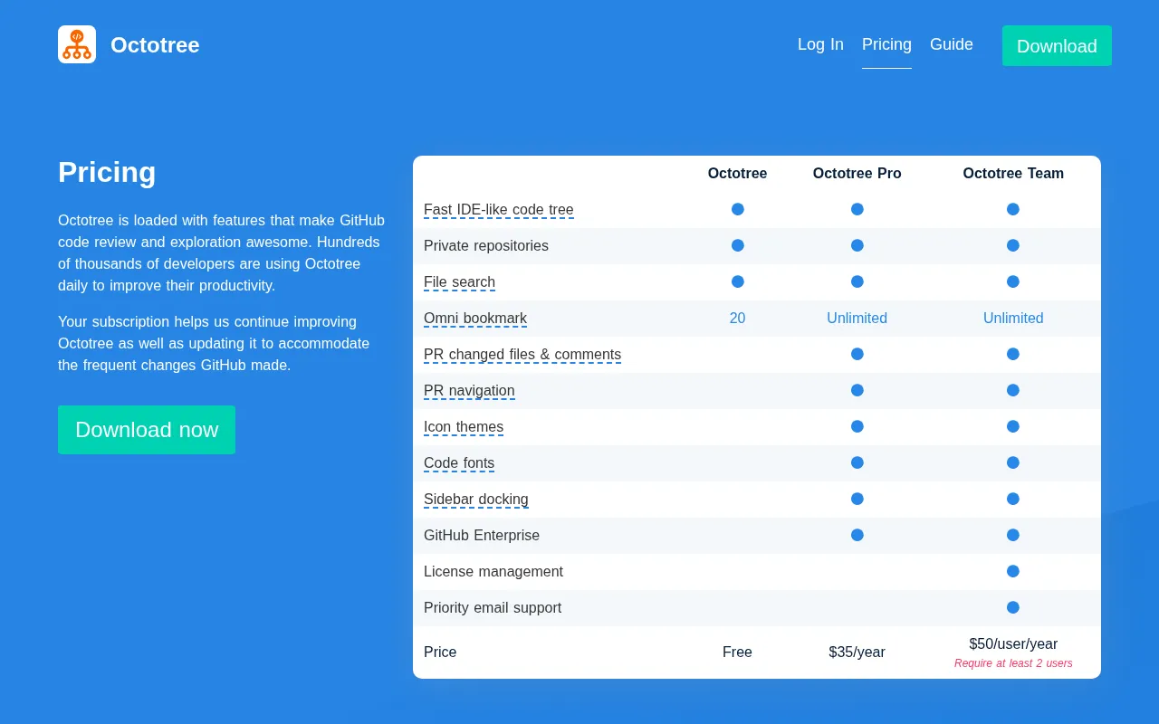Click the Code fonts feature link

[459, 463]
